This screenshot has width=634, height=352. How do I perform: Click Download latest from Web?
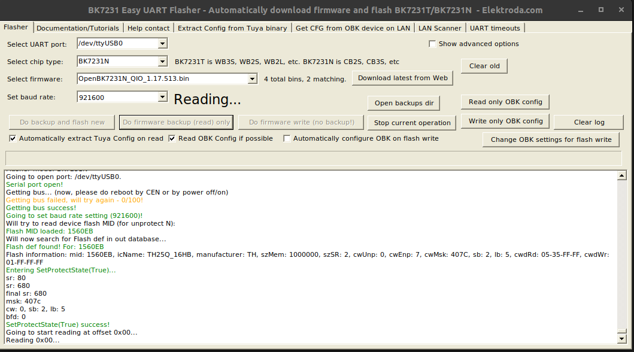click(x=402, y=78)
